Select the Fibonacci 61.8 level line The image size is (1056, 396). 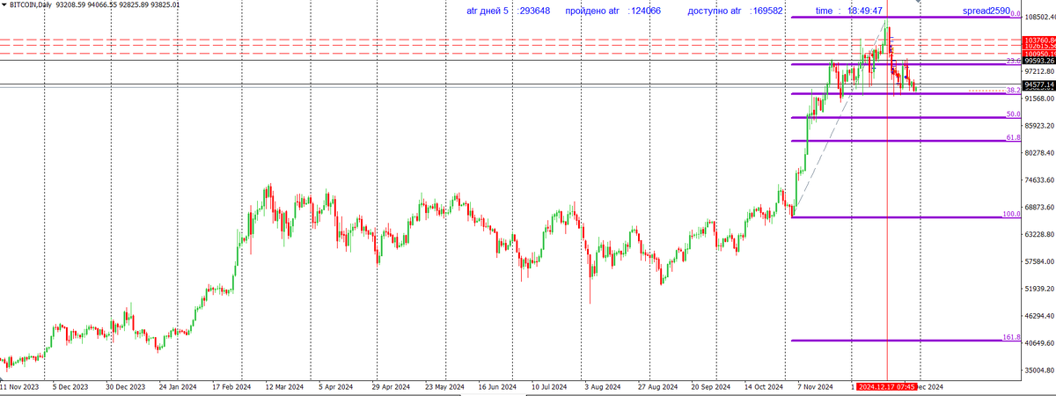(x=906, y=141)
